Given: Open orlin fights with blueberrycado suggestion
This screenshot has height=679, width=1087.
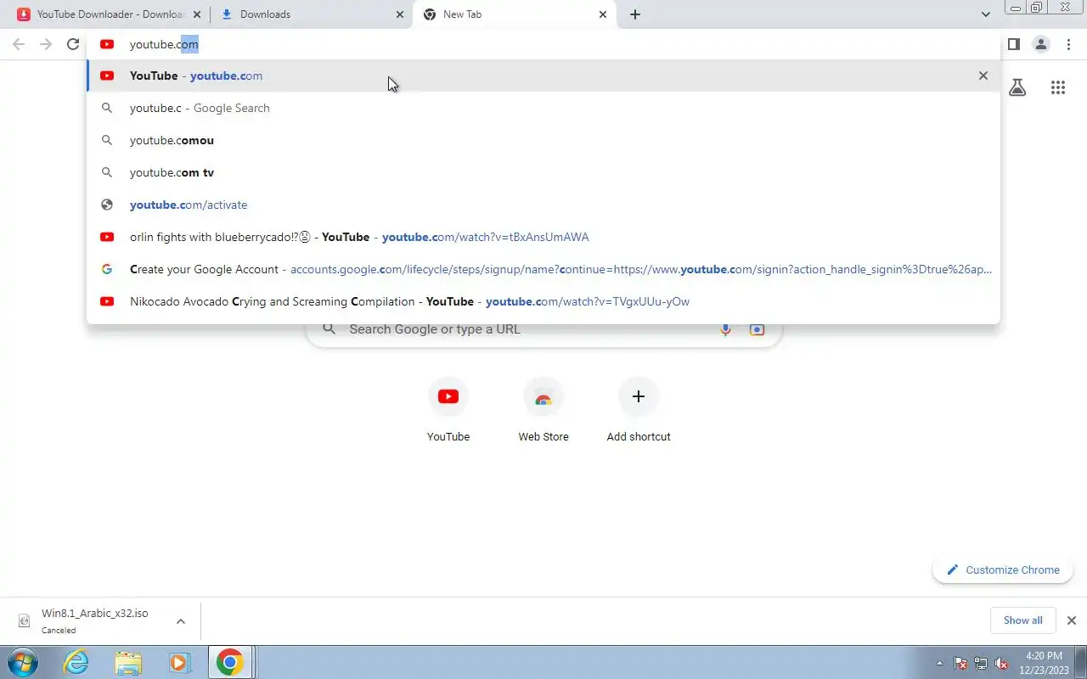Looking at the screenshot, I should pos(543,237).
